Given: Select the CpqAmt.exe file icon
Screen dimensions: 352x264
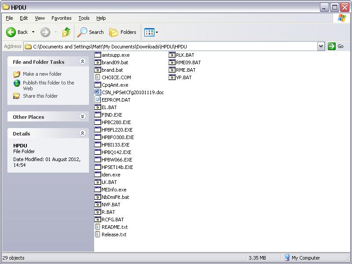Looking at the screenshot, I should pos(98,84).
